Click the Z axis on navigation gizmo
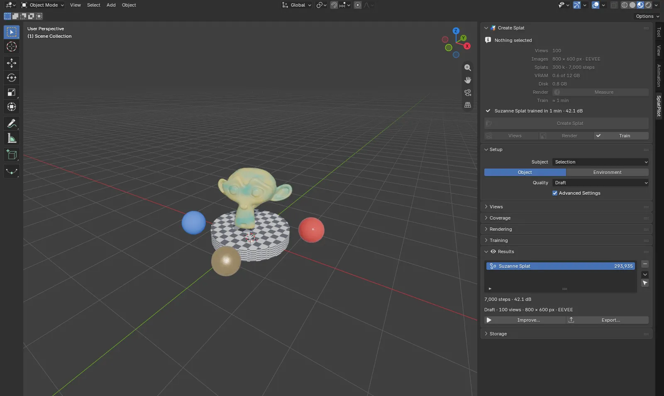The height and width of the screenshot is (396, 664). 456,31
